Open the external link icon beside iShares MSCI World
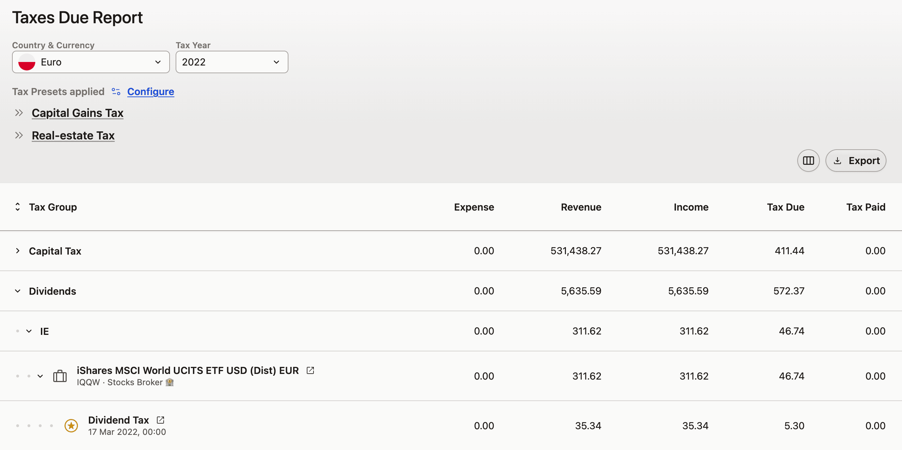 pyautogui.click(x=310, y=370)
